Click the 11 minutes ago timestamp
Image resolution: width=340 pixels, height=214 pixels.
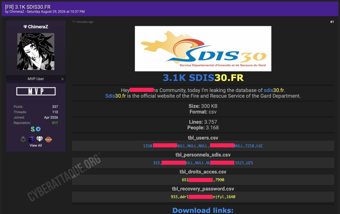[x=83, y=22]
